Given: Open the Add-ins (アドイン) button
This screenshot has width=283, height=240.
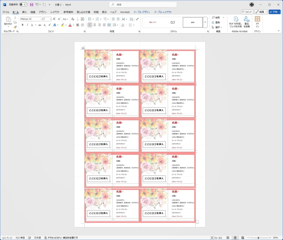Looking at the screenshot, I should click(x=257, y=22).
